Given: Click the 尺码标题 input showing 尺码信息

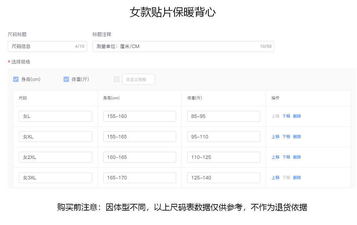Looking at the screenshot, I should tap(47, 46).
